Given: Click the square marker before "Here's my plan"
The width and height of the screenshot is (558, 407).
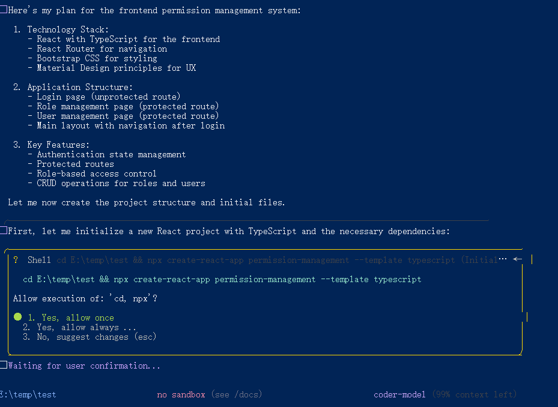Looking at the screenshot, I should [x=4, y=10].
